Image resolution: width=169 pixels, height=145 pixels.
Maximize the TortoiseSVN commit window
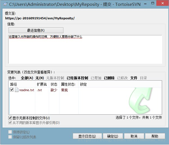tap(153, 3)
